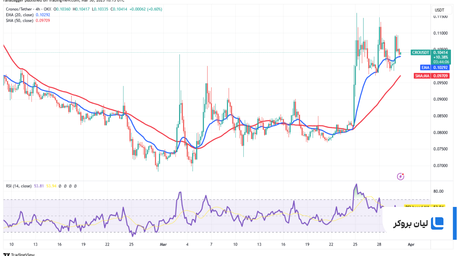Image resolution: width=457 pixels, height=256 pixels.
Task: Click the 0.08000 price axis label
Action: 441,133
